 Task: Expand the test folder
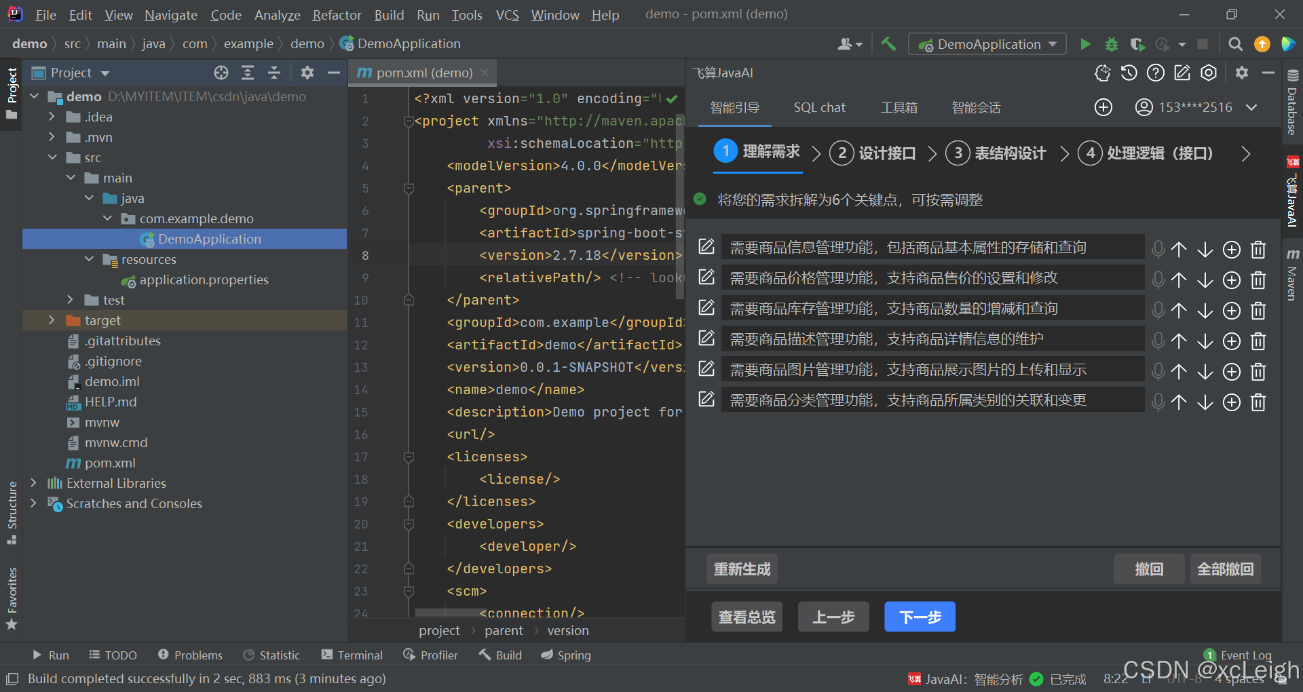point(71,300)
